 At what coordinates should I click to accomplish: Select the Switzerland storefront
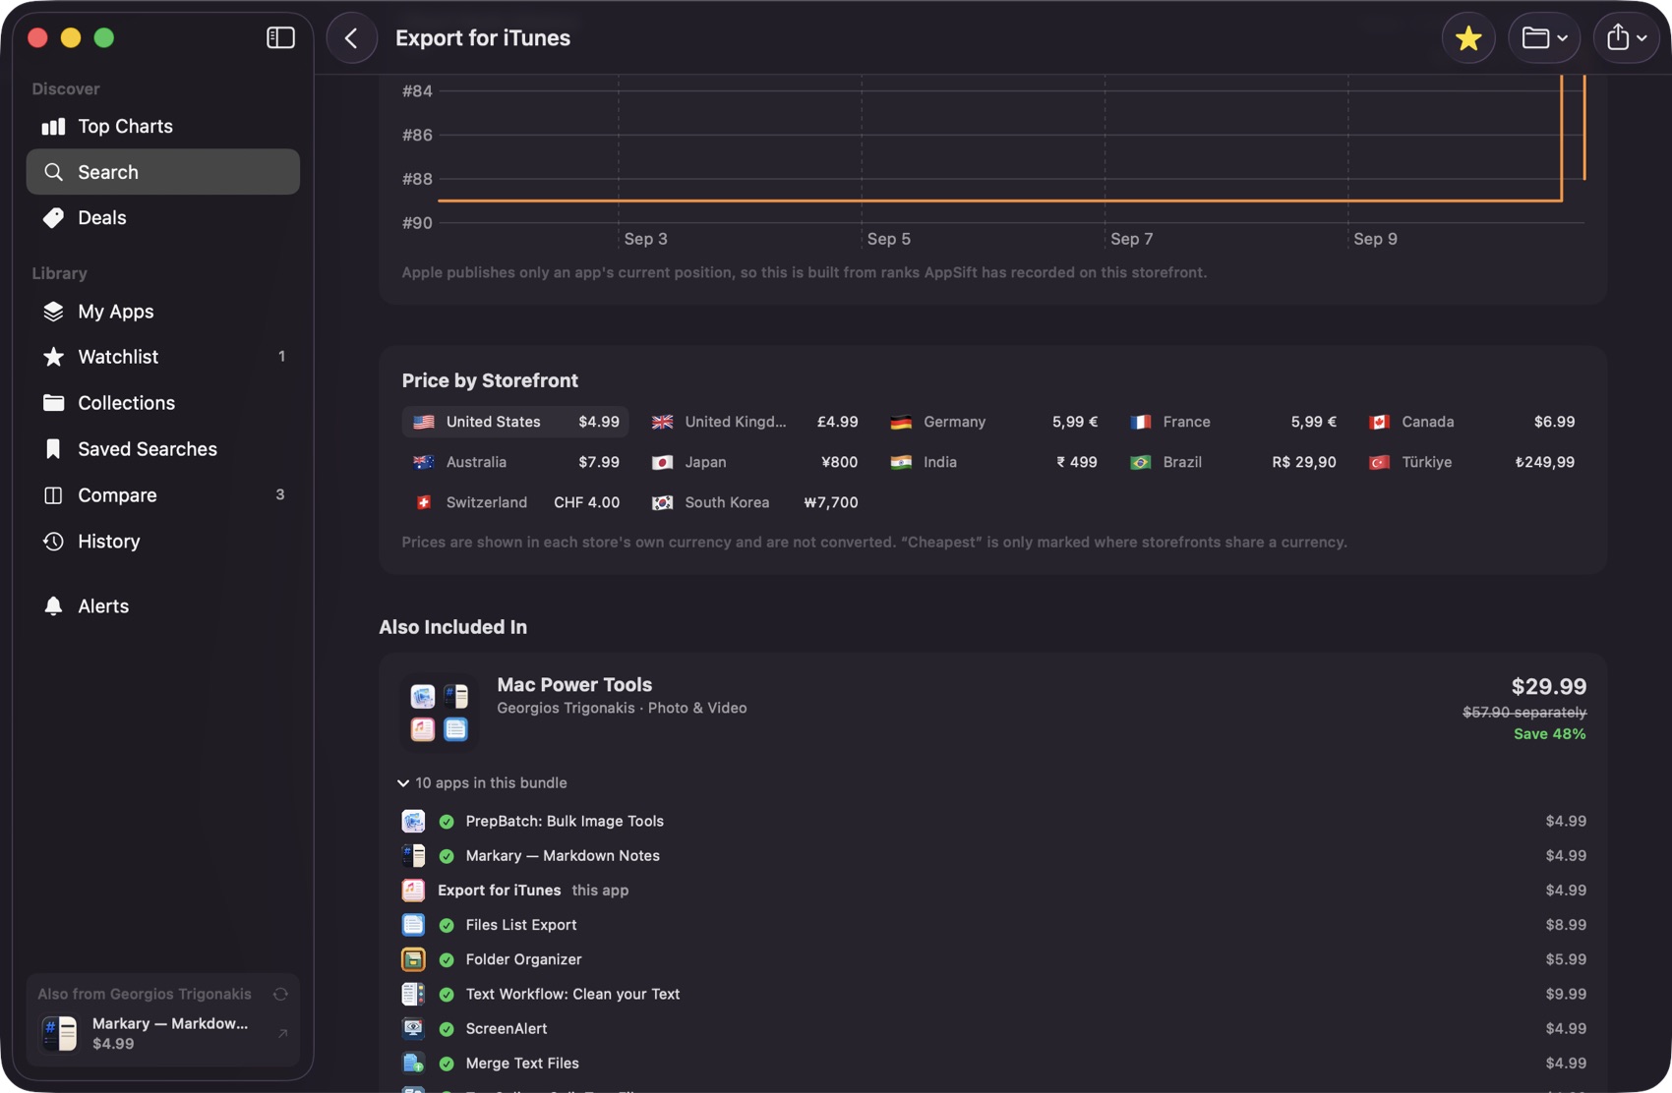515,502
